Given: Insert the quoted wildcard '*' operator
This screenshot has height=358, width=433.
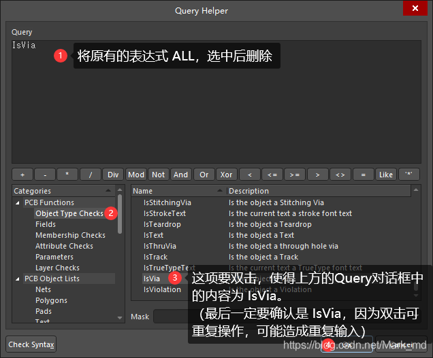Looking at the screenshot, I should [409, 175].
